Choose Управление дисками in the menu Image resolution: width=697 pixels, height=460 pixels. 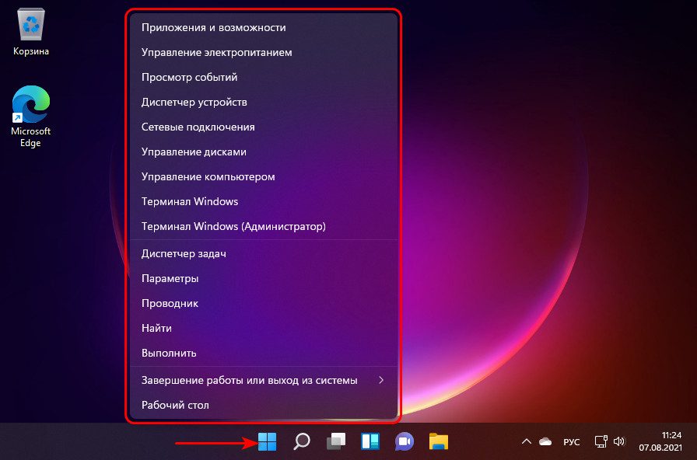tap(264, 152)
